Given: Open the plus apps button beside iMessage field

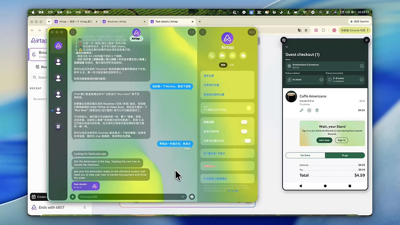Looking at the screenshot, I should [73, 197].
